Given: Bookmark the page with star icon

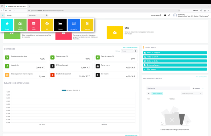Looking at the screenshot, I should (178, 10).
